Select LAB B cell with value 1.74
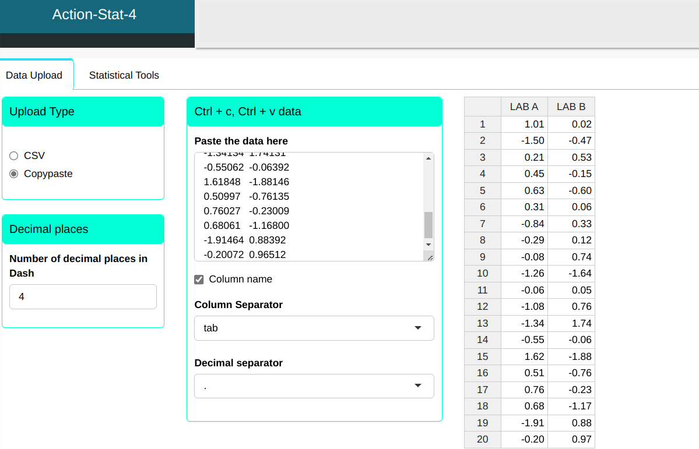This screenshot has width=699, height=449. click(x=571, y=323)
